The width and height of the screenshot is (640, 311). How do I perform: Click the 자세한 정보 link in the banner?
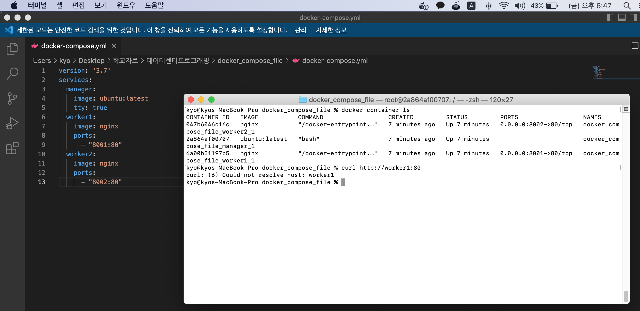(331, 30)
